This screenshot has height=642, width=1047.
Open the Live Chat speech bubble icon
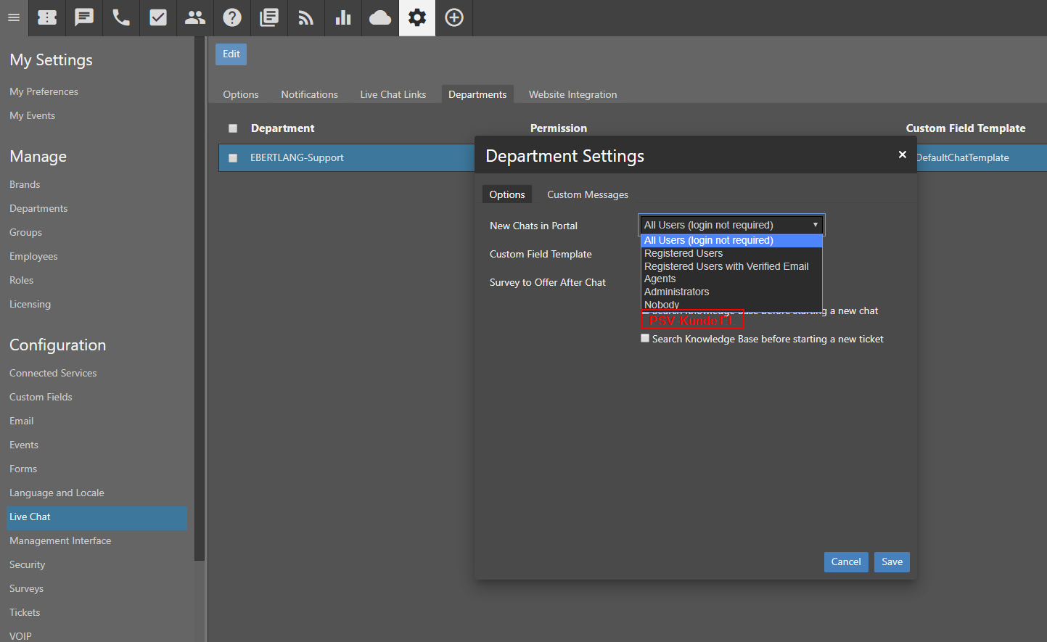[84, 17]
